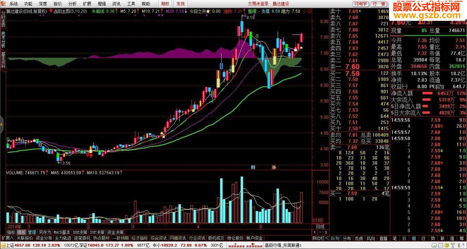
Task: Select the 细 detail tab
Action: click(414, 238)
